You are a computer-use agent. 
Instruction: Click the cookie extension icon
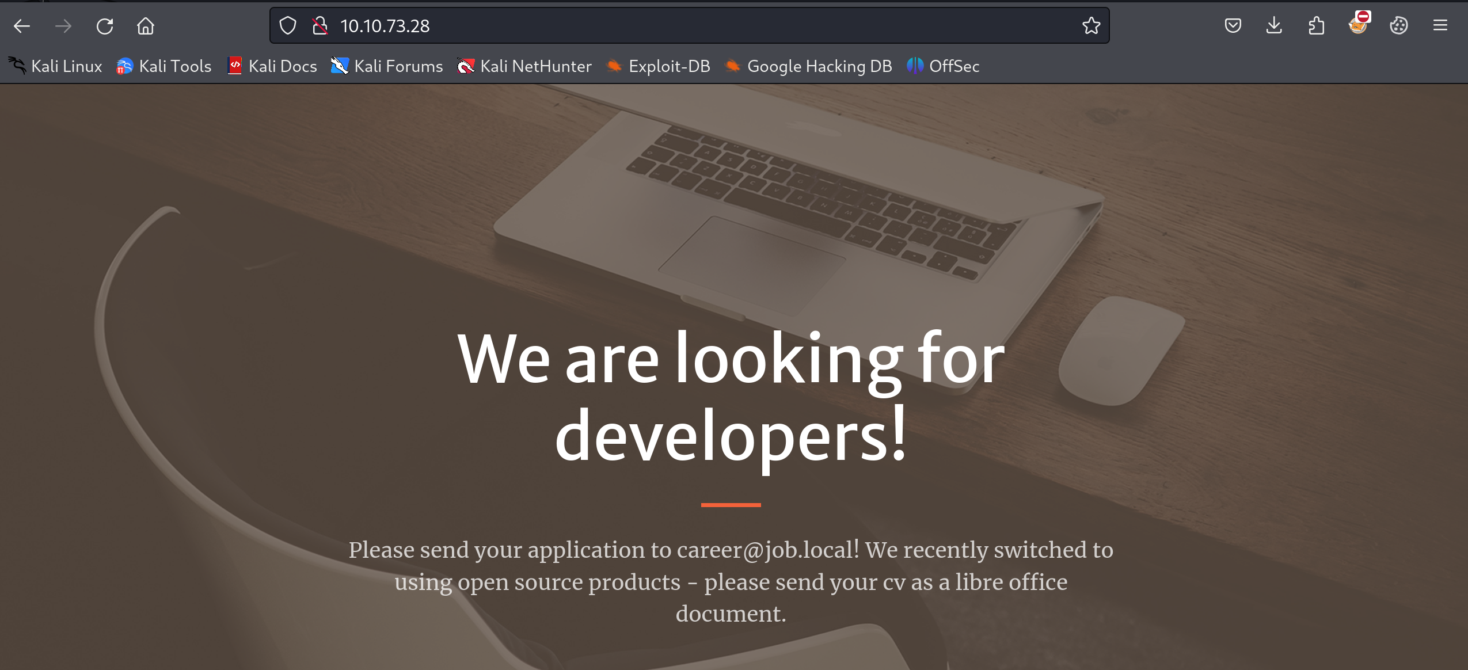(x=1398, y=26)
